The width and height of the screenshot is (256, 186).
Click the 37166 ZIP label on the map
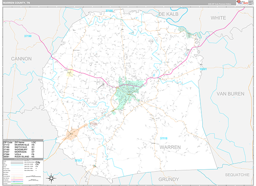(109, 11)
